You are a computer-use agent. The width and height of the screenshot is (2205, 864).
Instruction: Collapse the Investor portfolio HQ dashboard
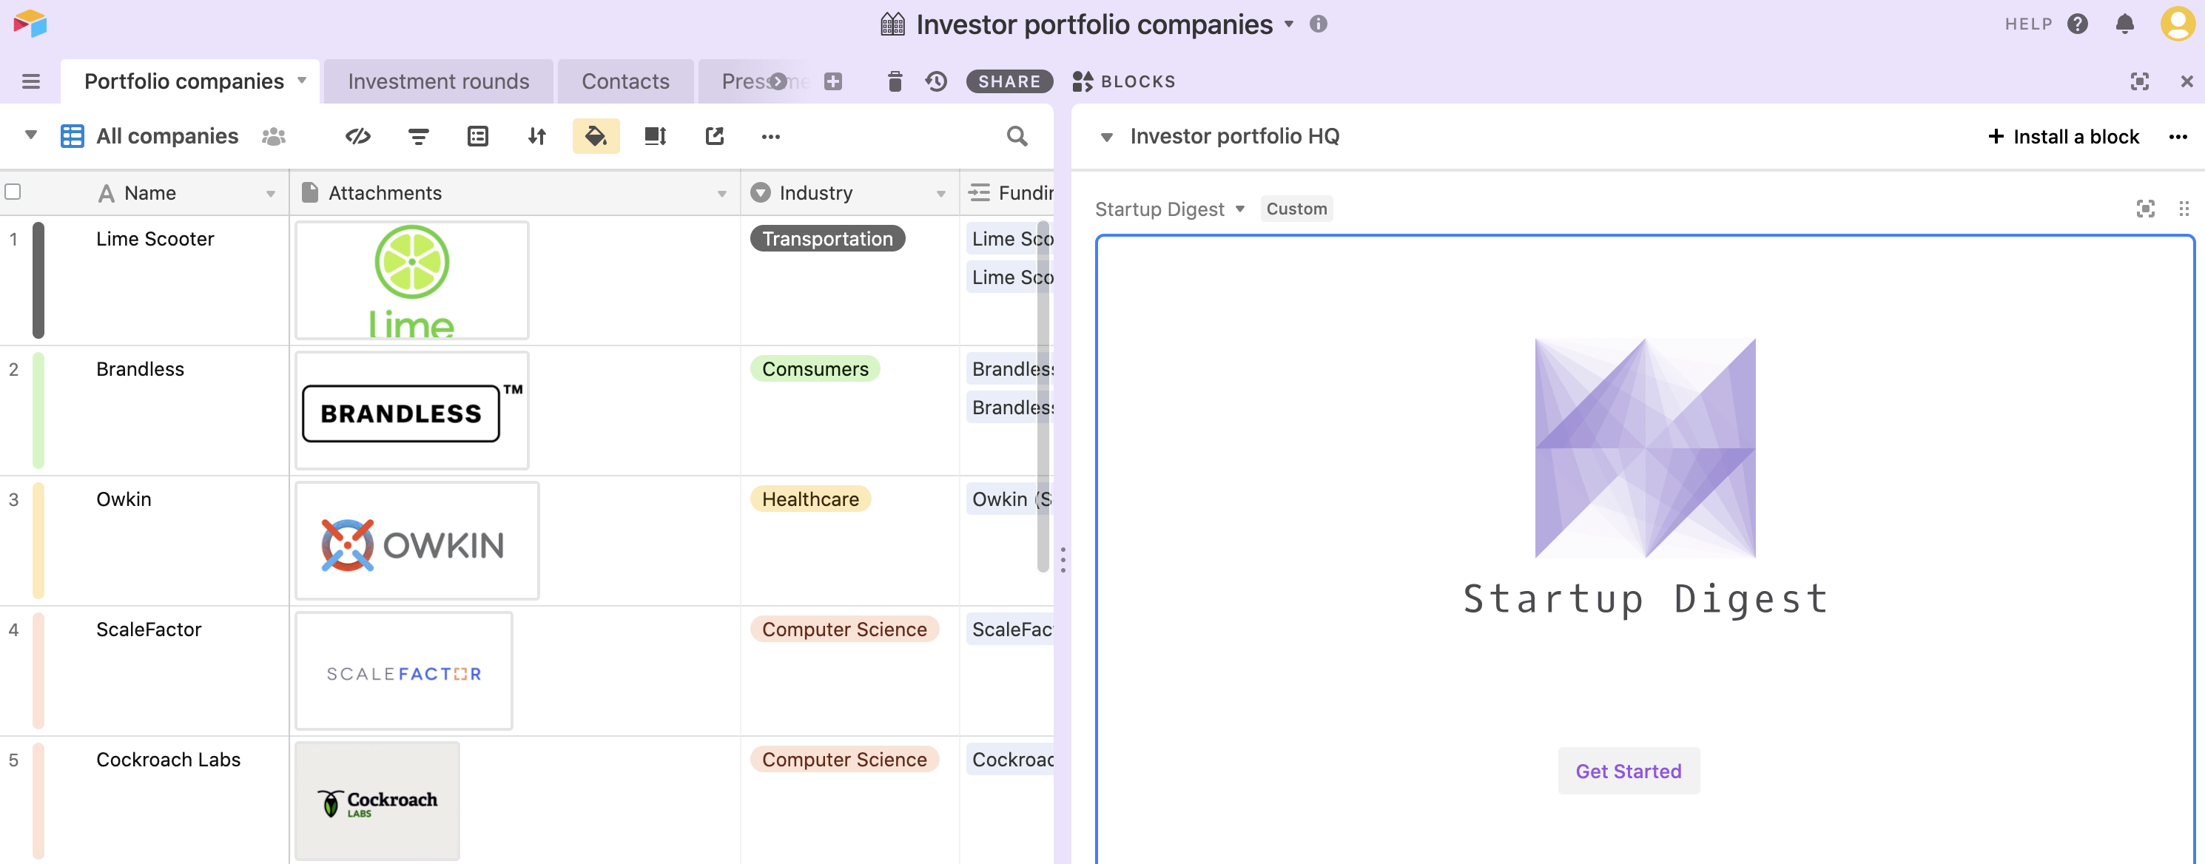click(1106, 137)
